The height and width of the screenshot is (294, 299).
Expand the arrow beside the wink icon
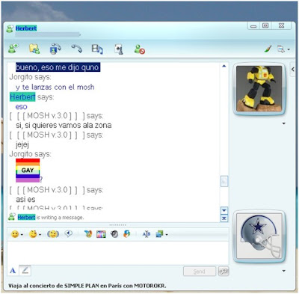(40, 235)
